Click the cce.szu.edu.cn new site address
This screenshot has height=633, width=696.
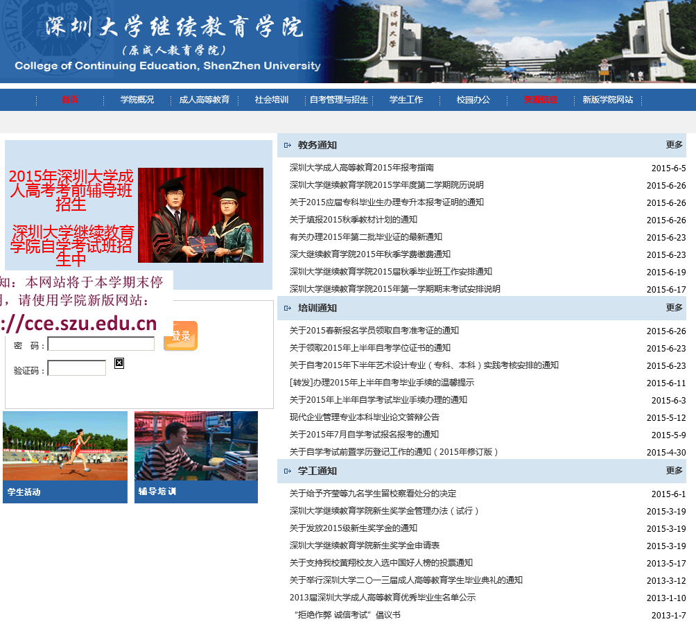(79, 324)
